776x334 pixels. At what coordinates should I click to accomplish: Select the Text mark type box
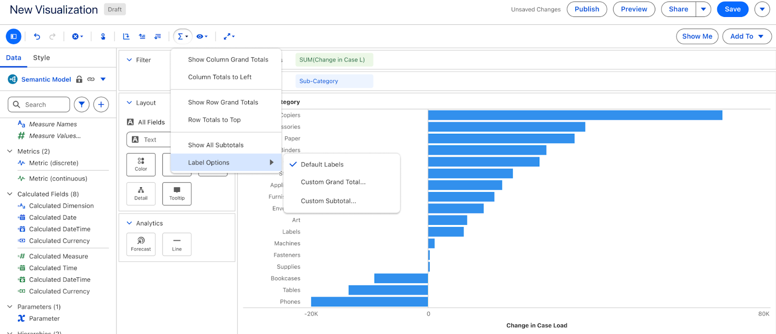tap(148, 140)
